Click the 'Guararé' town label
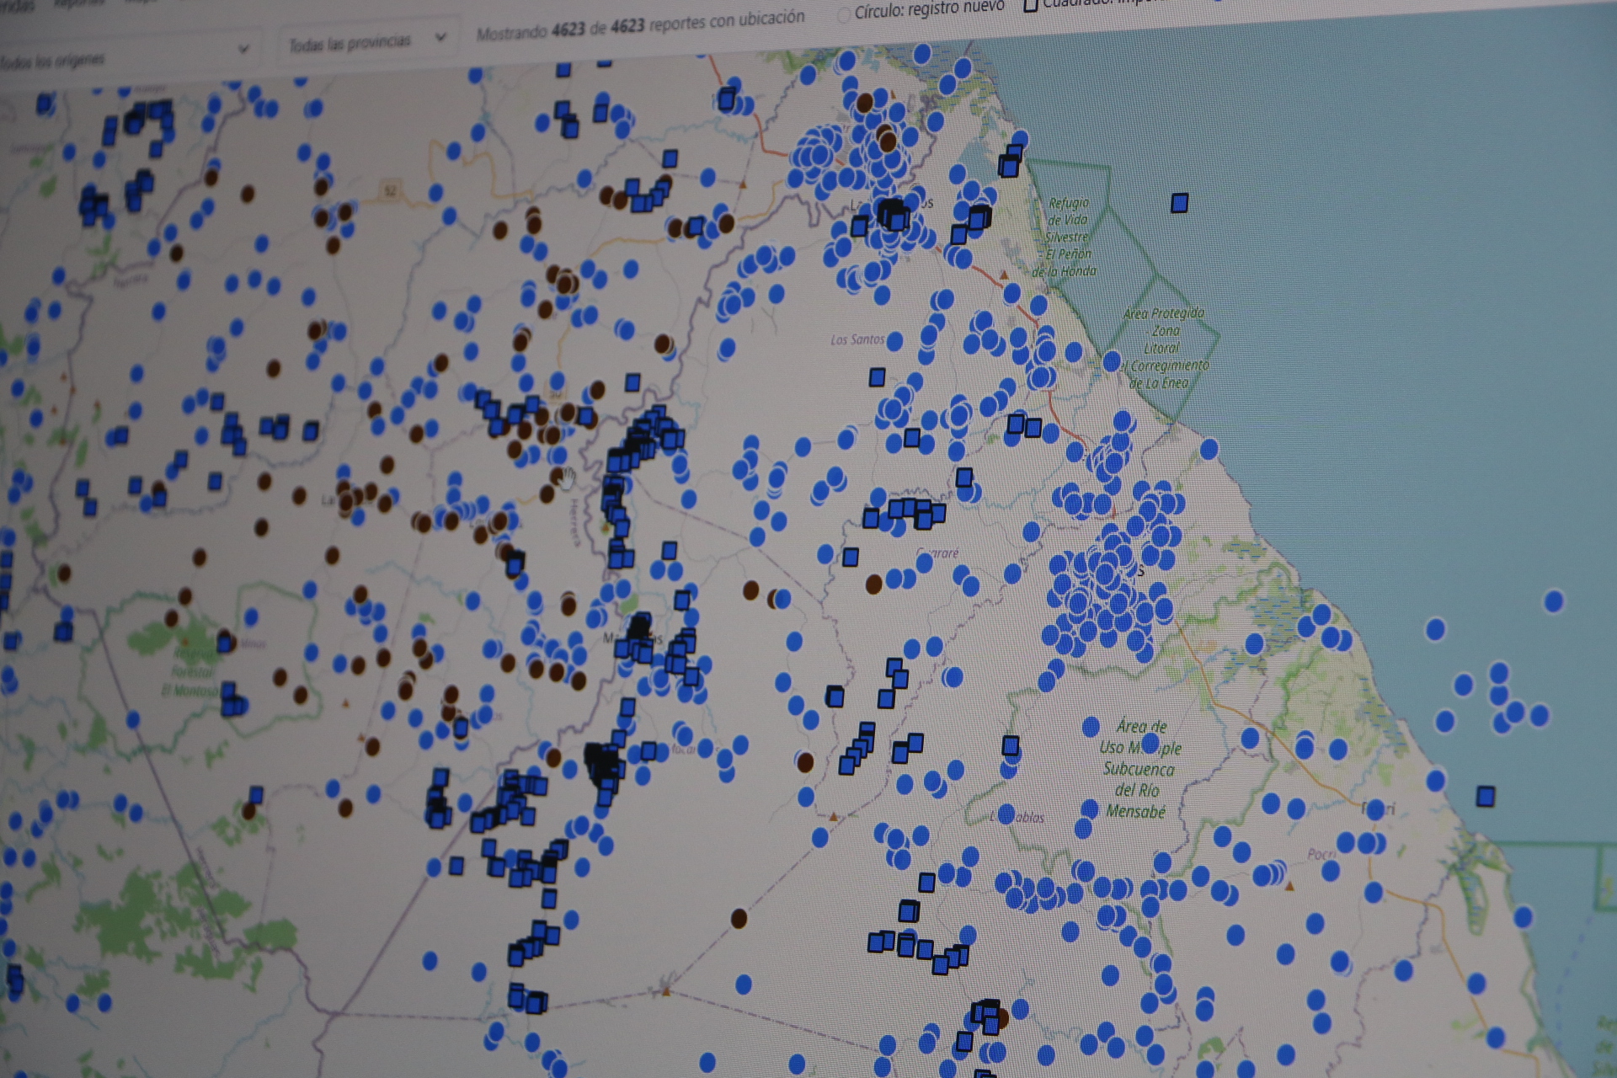The image size is (1617, 1078). [x=937, y=553]
